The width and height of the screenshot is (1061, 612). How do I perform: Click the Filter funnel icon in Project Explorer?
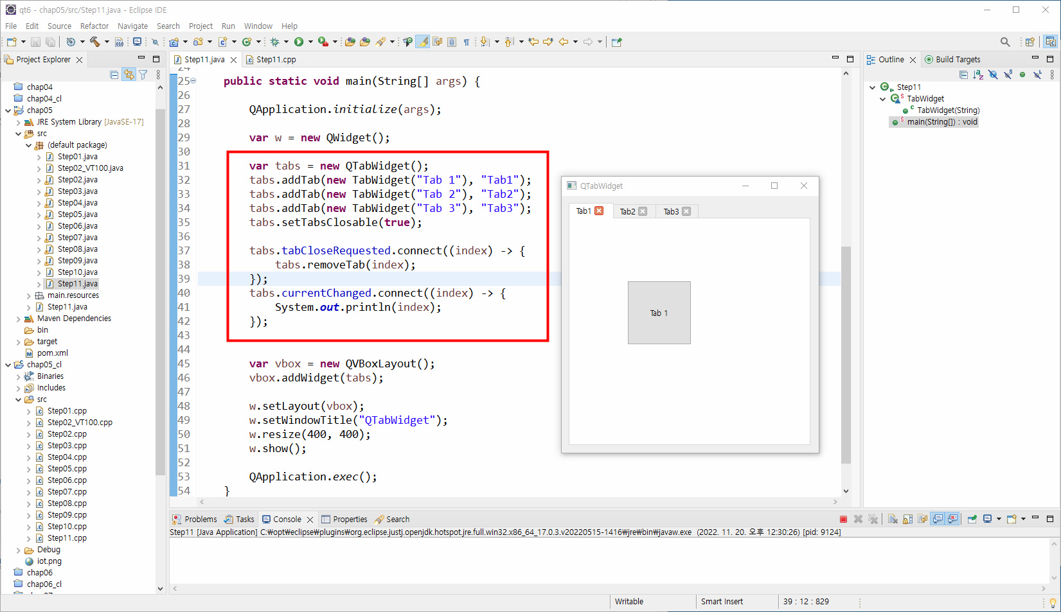(x=143, y=74)
